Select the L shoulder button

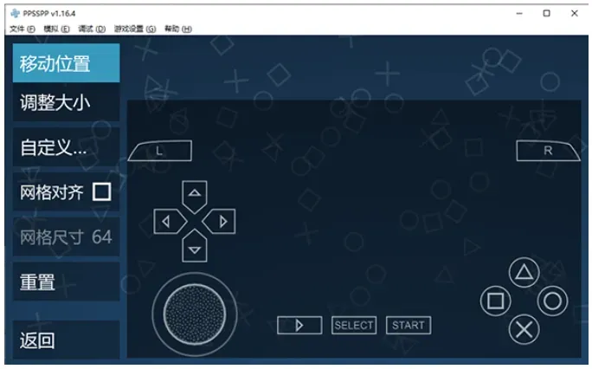160,151
